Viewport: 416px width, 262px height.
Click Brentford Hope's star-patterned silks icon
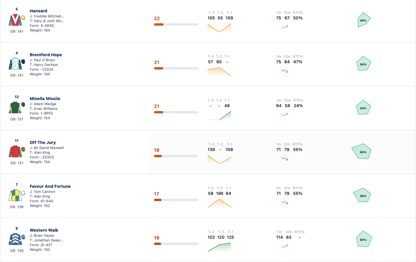coord(17,64)
